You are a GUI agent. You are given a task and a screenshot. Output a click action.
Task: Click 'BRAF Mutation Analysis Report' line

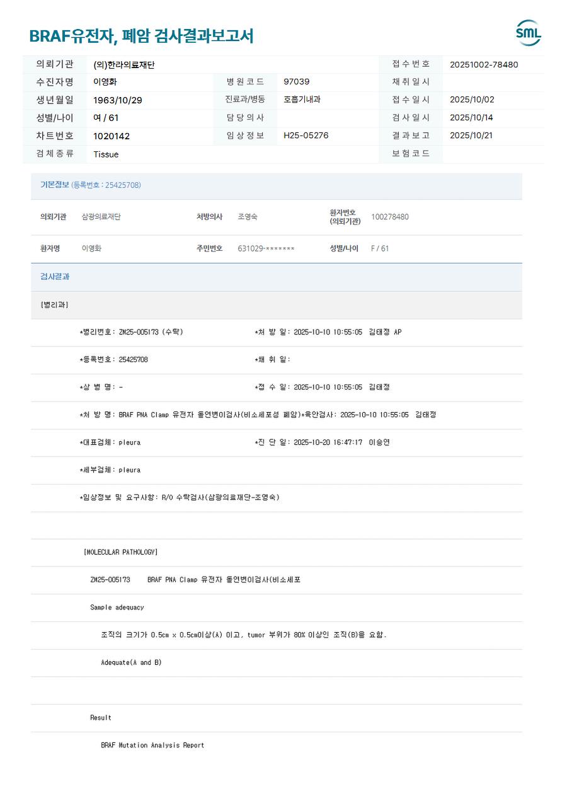tap(152, 746)
